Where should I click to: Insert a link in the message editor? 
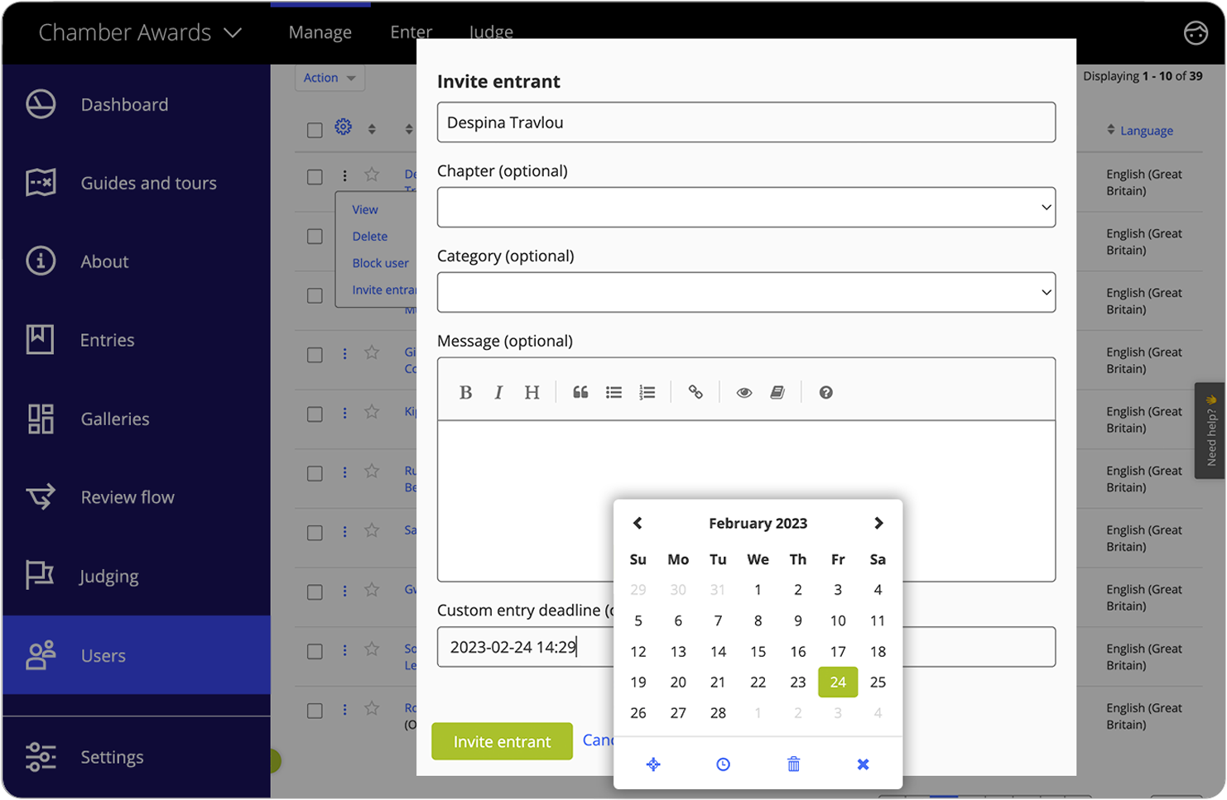(695, 392)
